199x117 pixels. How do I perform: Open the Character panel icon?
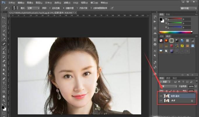[x=155, y=51]
